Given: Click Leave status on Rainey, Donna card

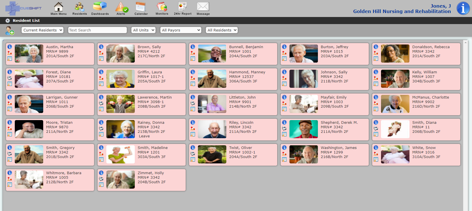Looking at the screenshot, I should [x=144, y=136].
